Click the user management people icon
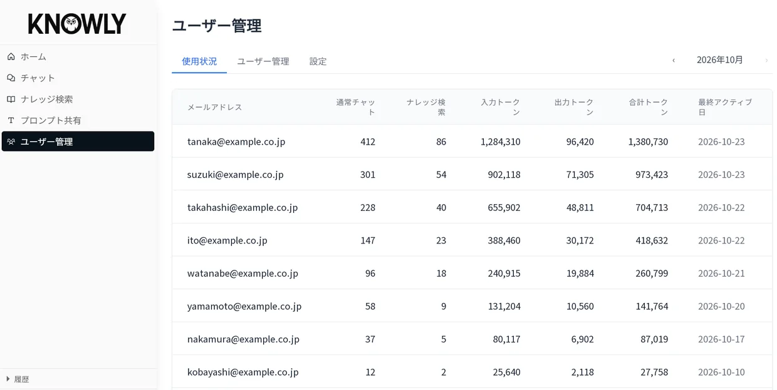The width and height of the screenshot is (777, 390). coord(11,141)
